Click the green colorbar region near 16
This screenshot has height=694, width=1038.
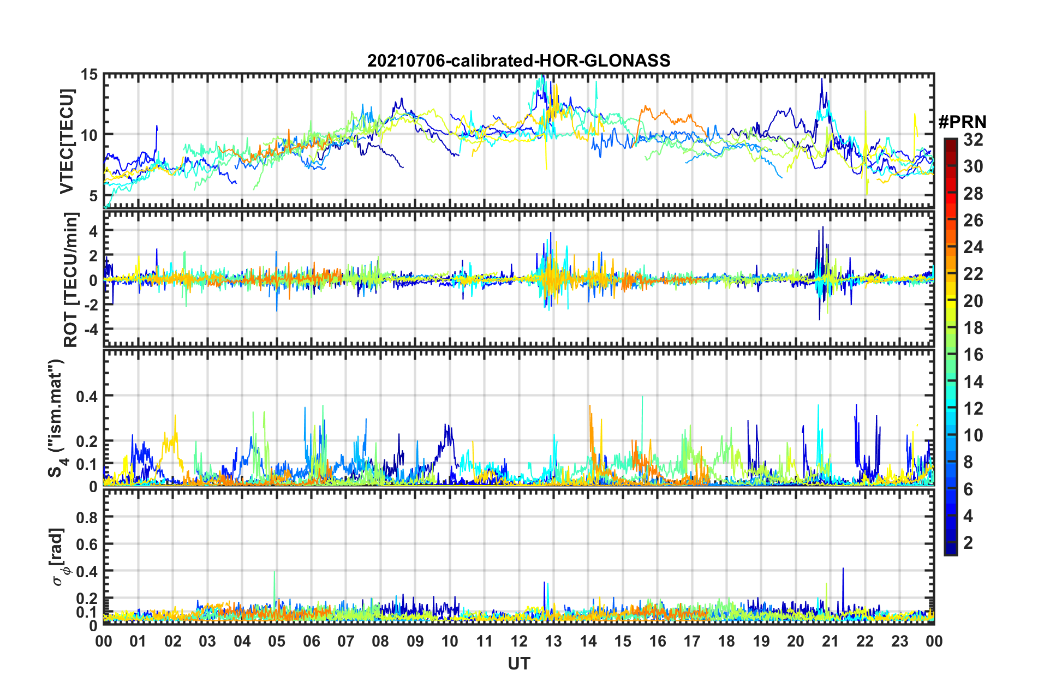pos(950,355)
